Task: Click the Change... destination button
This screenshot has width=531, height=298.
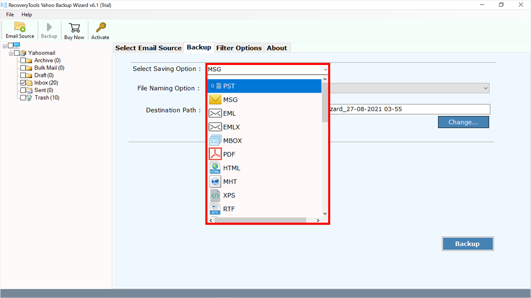Action: point(463,122)
